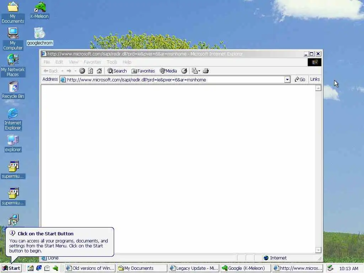
Task: Click the info icon in Start balloon tip
Action: pos(12,233)
